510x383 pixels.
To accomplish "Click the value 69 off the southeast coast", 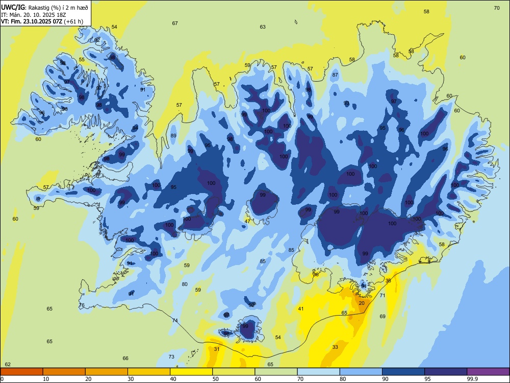I will (382, 317).
